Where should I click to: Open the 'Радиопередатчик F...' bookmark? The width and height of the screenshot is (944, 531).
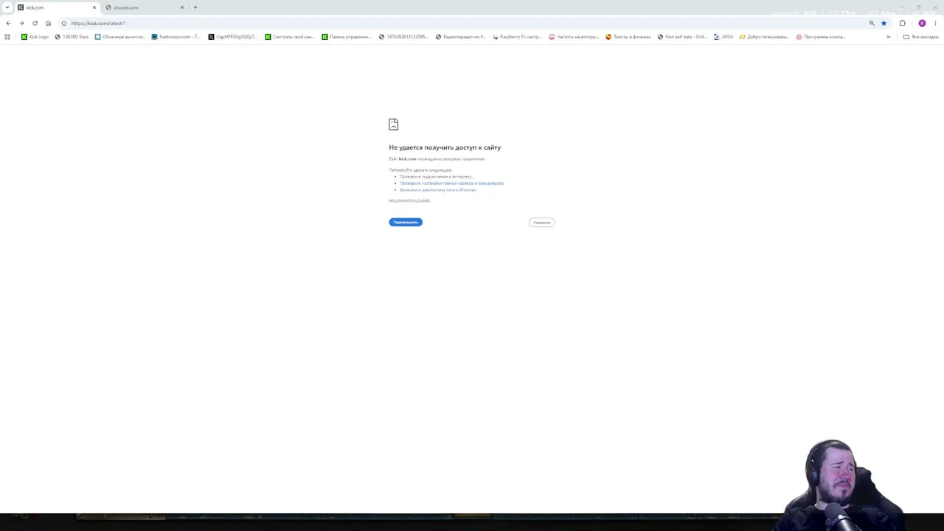460,37
